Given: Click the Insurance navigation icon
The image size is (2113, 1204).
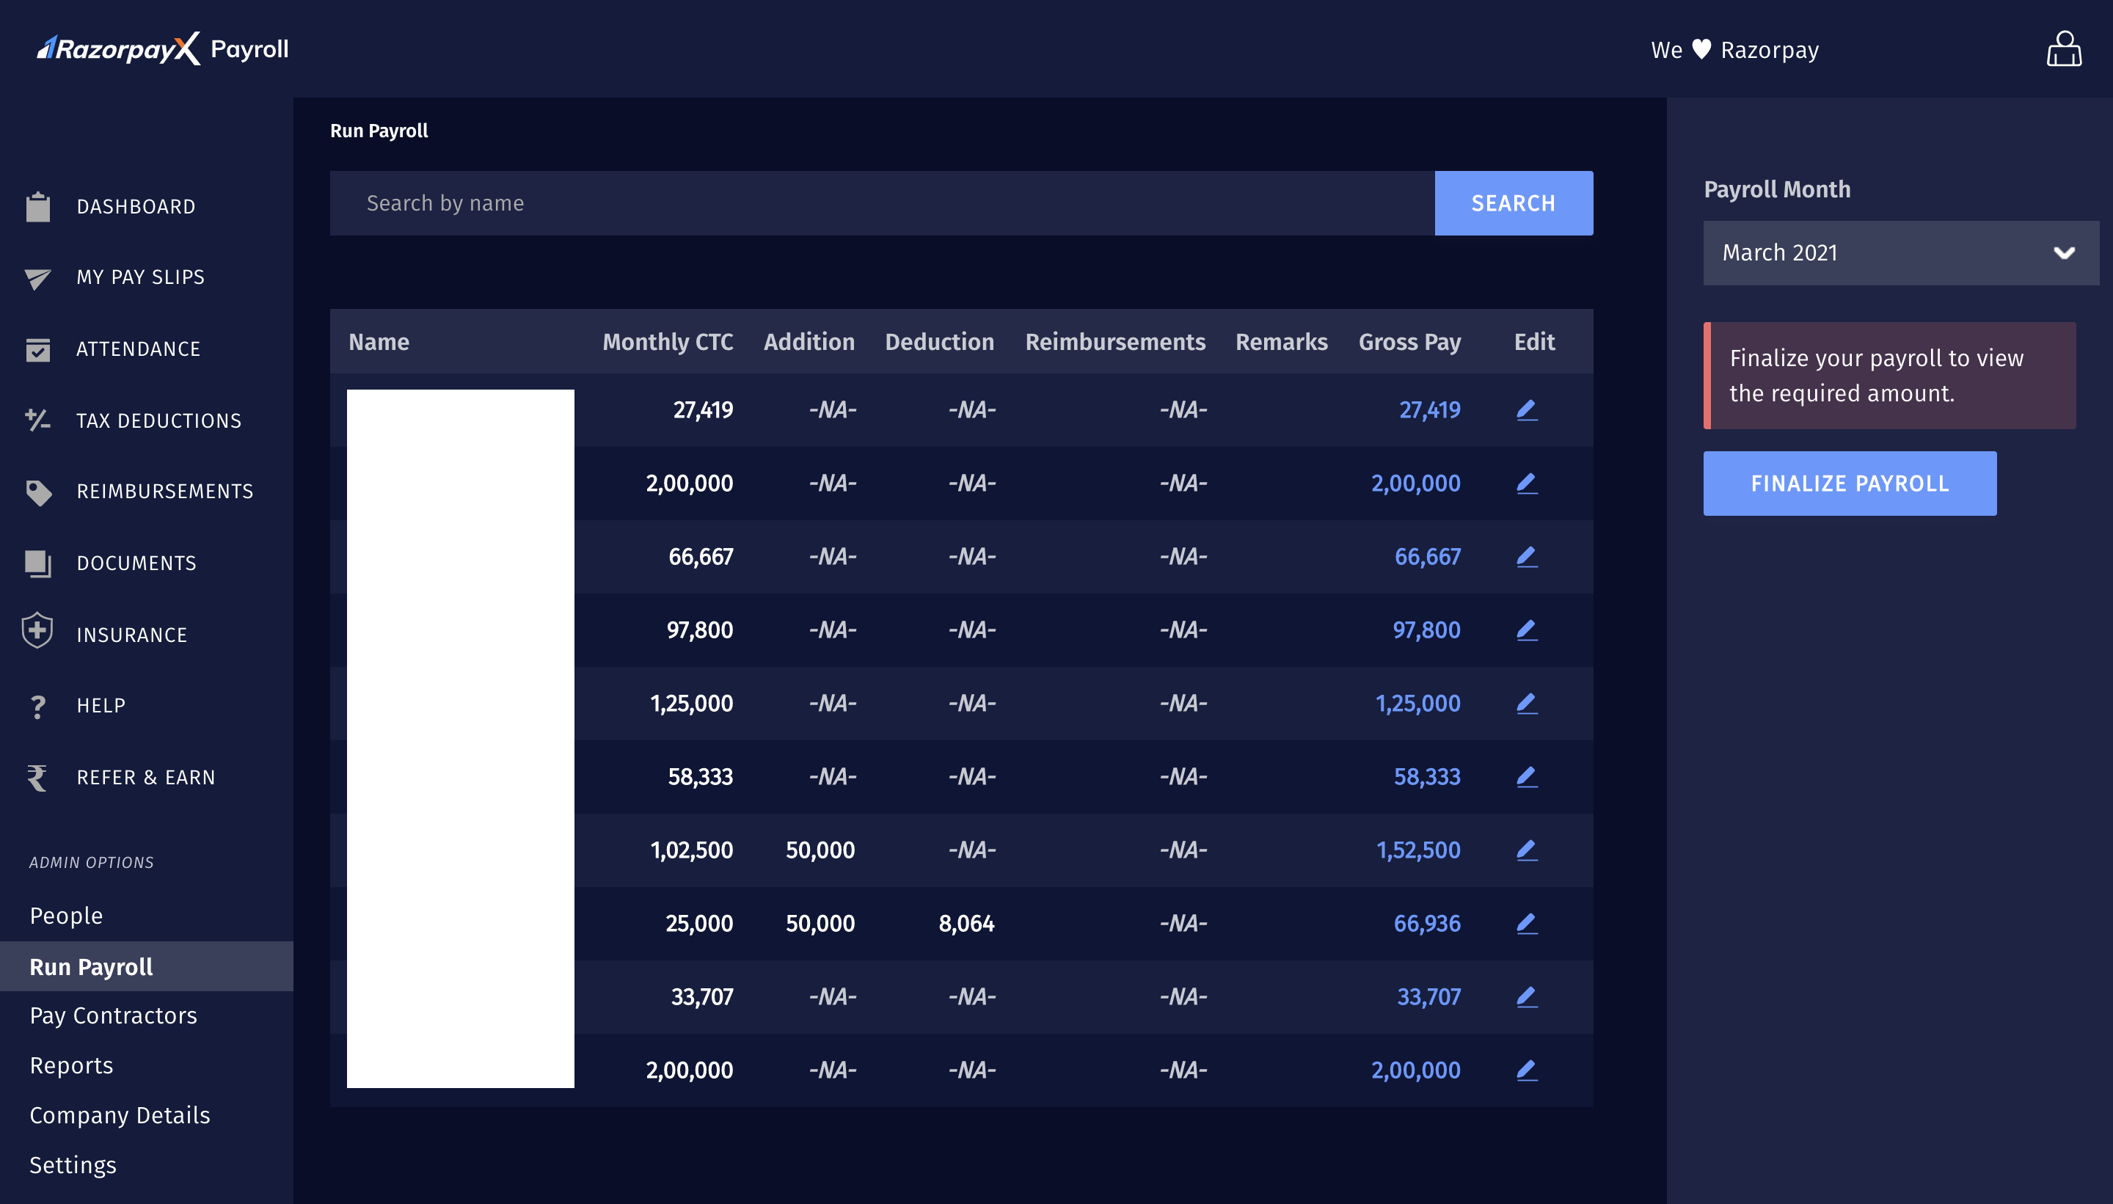Looking at the screenshot, I should [x=37, y=634].
